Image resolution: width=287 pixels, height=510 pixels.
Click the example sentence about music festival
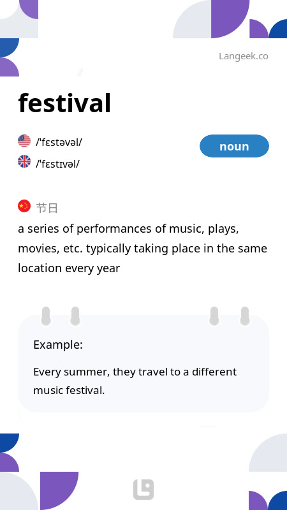point(135,381)
